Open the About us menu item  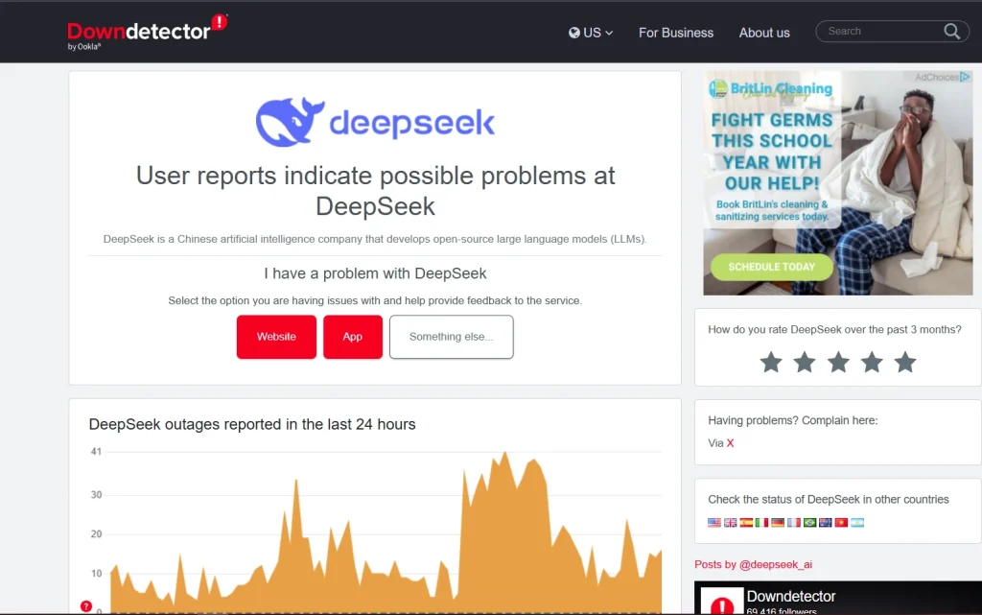tap(764, 33)
